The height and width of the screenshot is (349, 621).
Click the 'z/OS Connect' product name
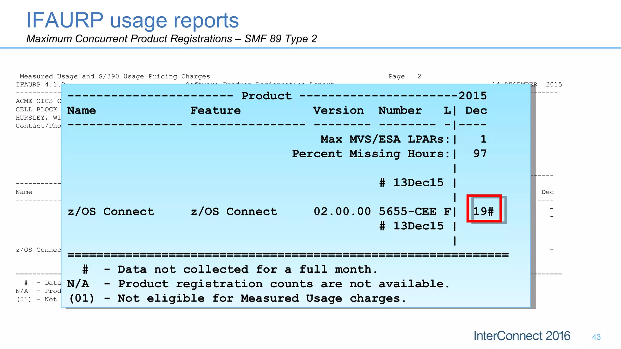pos(111,211)
